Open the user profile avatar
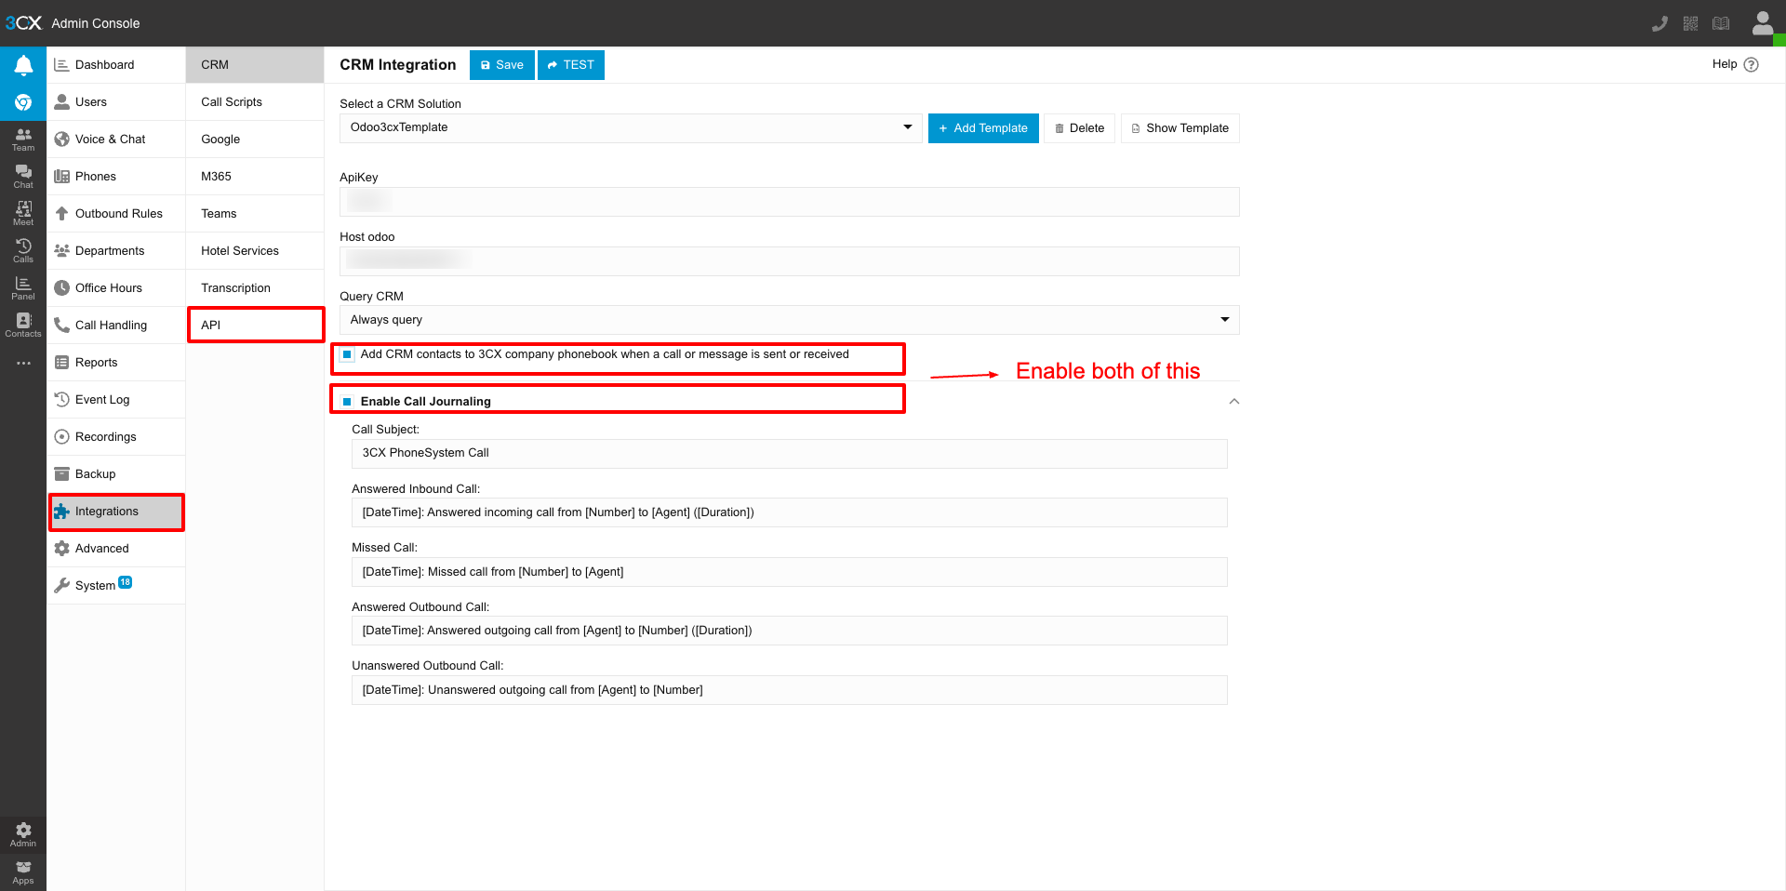Viewport: 1786px width, 891px height. tap(1762, 22)
